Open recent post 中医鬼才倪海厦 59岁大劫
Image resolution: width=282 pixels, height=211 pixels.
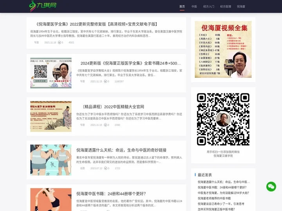tap(223, 193)
